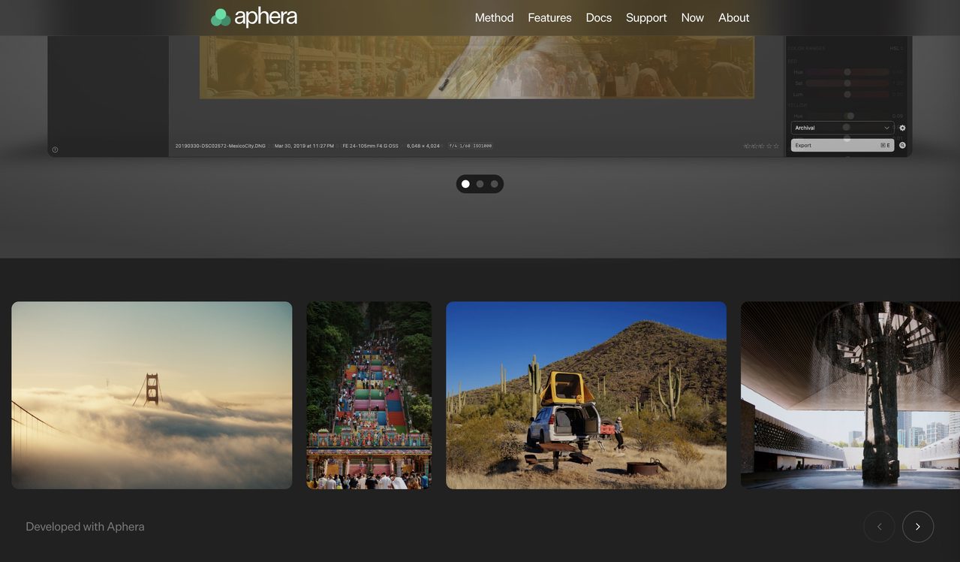Image resolution: width=960 pixels, height=562 pixels.
Task: Show previous gallery photos arrow
Action: pos(879,527)
